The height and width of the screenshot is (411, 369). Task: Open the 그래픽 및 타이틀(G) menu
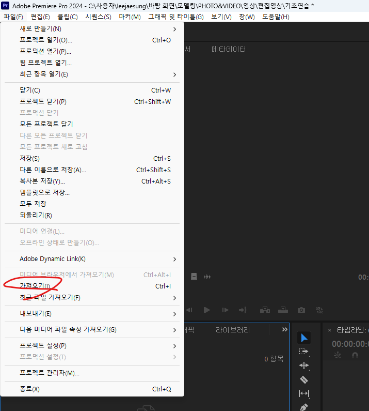pos(176,17)
